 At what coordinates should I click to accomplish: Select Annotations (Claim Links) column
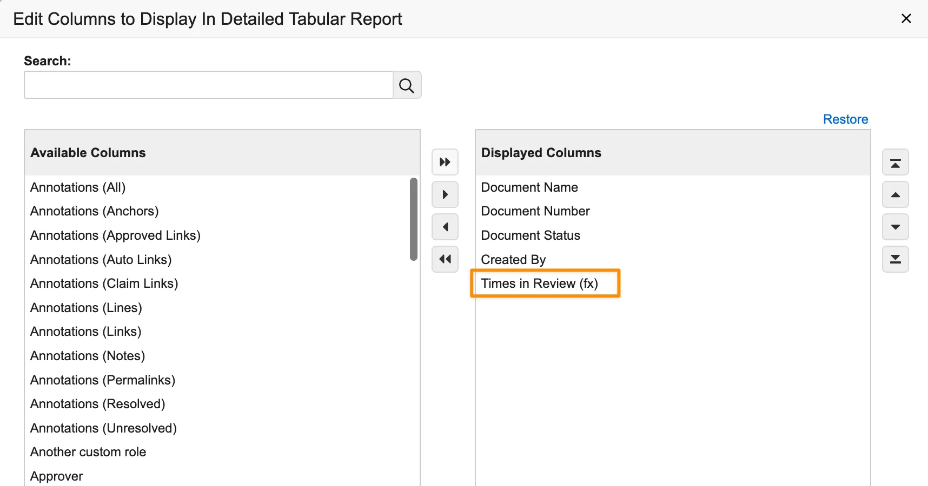104,283
